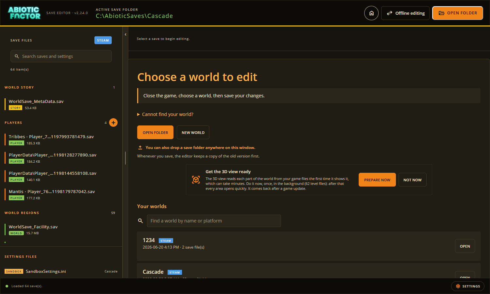The image size is (490, 294).
Task: Click the WORLD REGIONS section header
Action: pos(22,213)
